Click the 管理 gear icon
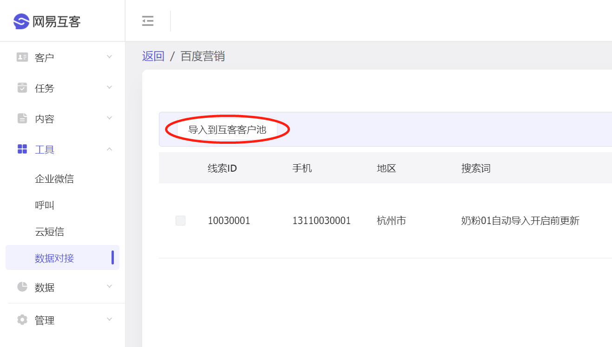612x347 pixels. pos(22,320)
